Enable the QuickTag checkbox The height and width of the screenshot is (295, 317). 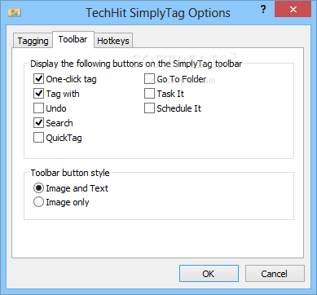(x=38, y=138)
